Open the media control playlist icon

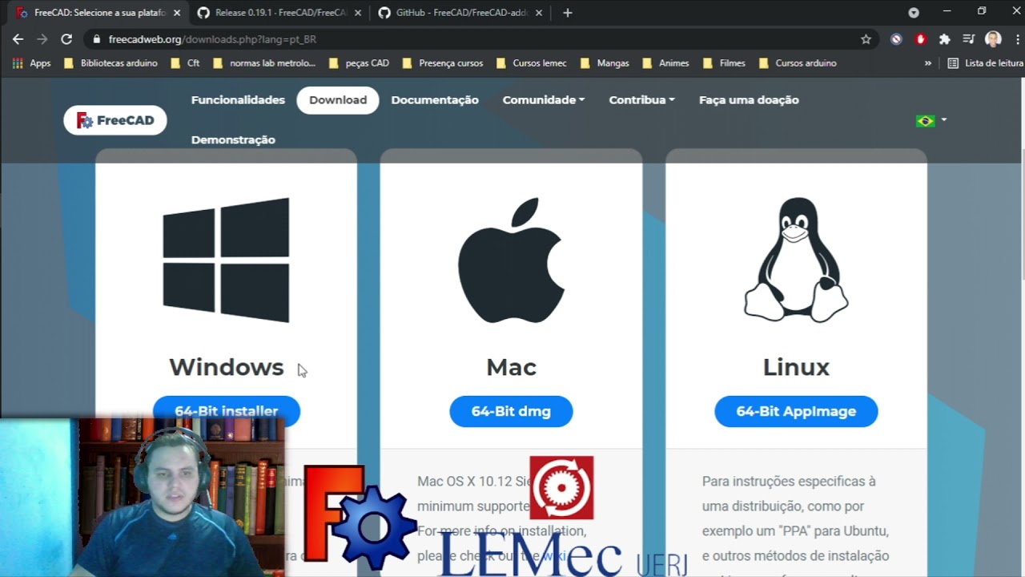(x=968, y=39)
